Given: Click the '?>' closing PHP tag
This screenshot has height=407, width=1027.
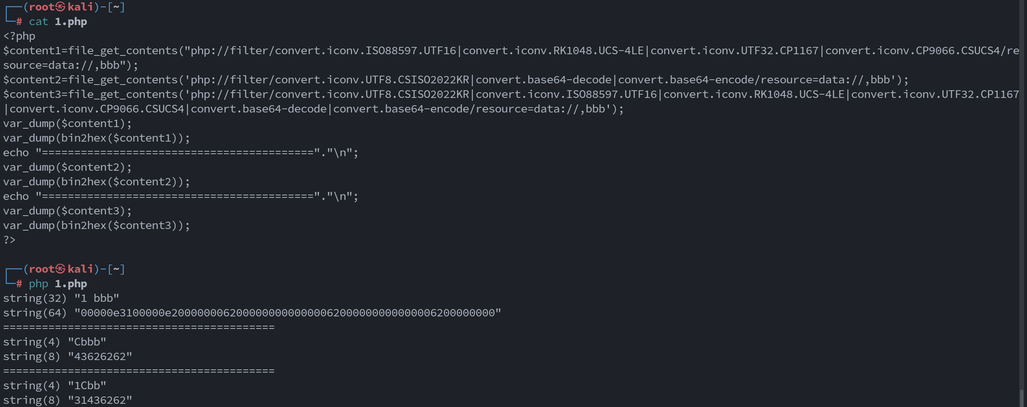Looking at the screenshot, I should tap(9, 240).
